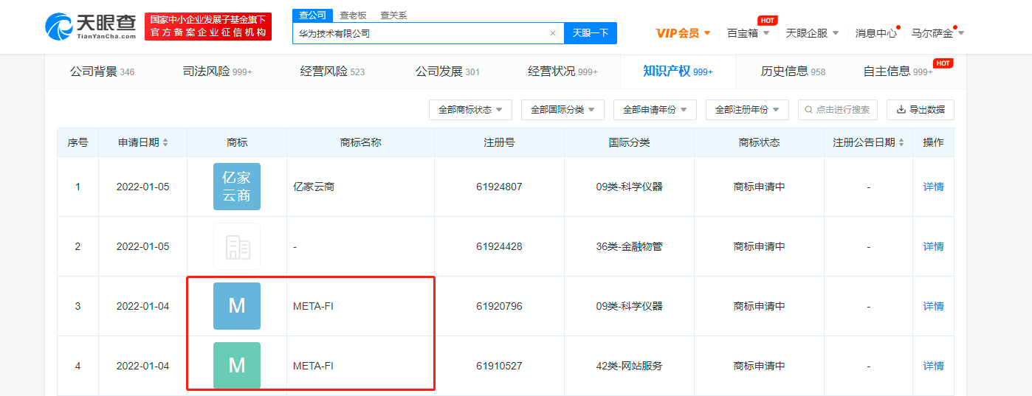
Task: Open 公司背景 section tab
Action: tap(103, 72)
